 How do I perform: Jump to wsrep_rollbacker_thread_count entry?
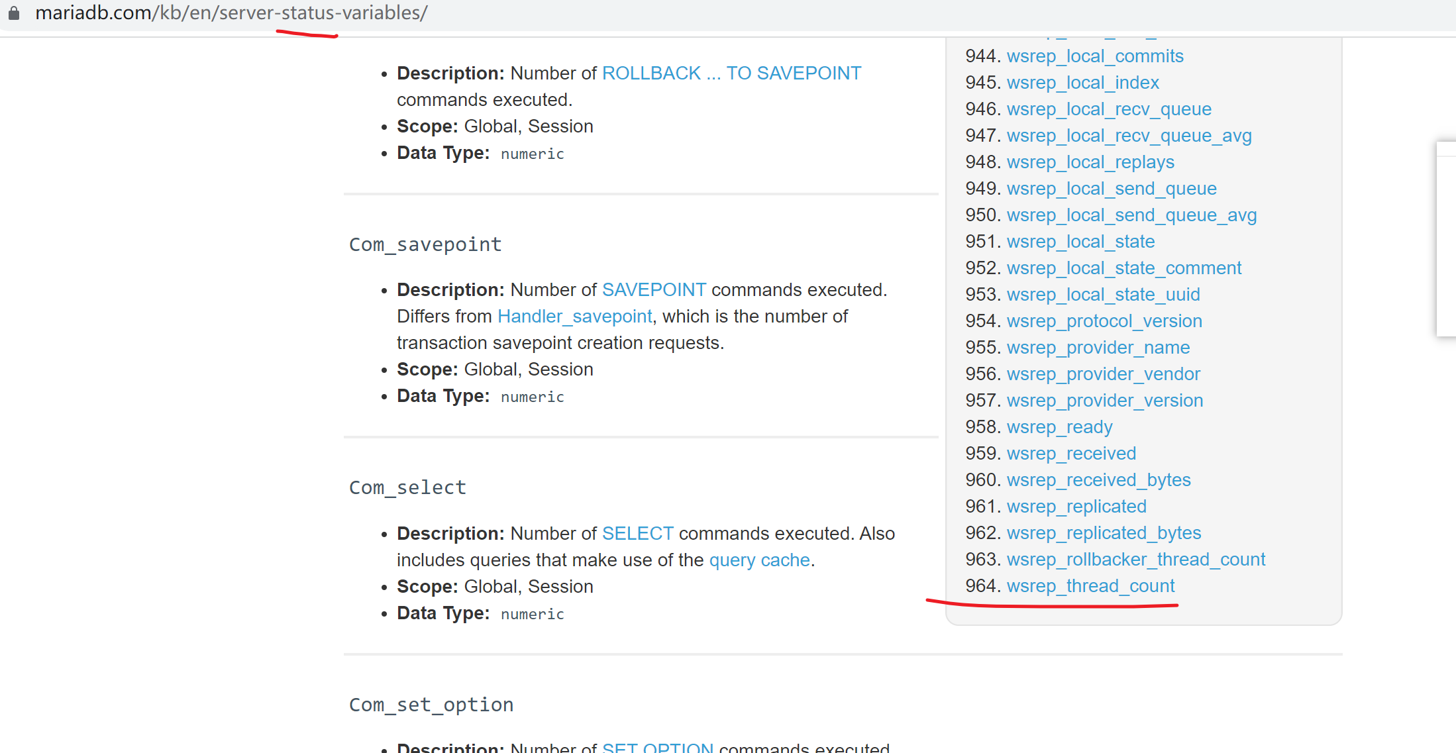tap(1135, 560)
